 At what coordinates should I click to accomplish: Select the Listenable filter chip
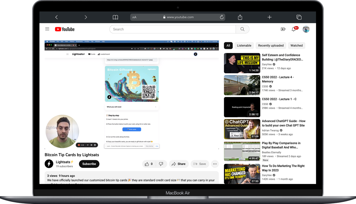(x=244, y=46)
